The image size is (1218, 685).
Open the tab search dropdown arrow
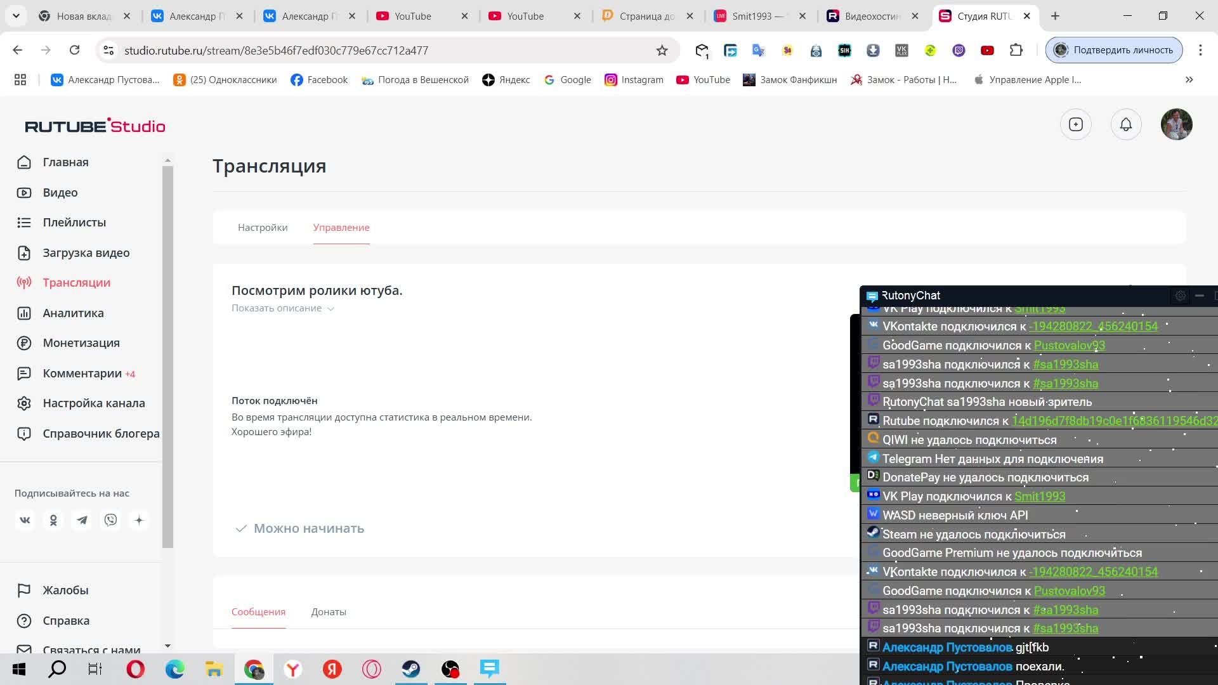(16, 16)
